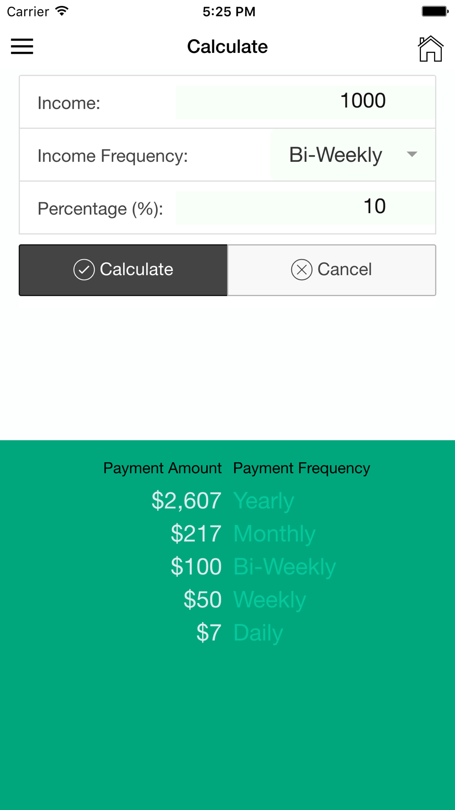The image size is (455, 810).
Task: Tap the home icon
Action: [430, 48]
